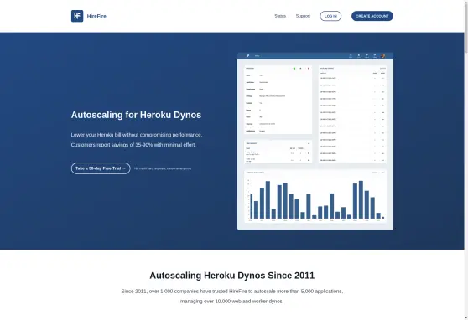Screen dimensions: 468x320
Task: Click the small logo in dashboard preview header
Action: (x=247, y=56)
